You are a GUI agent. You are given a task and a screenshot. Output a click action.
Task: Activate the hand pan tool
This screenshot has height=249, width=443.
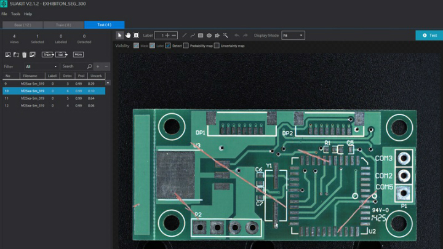[x=128, y=36]
